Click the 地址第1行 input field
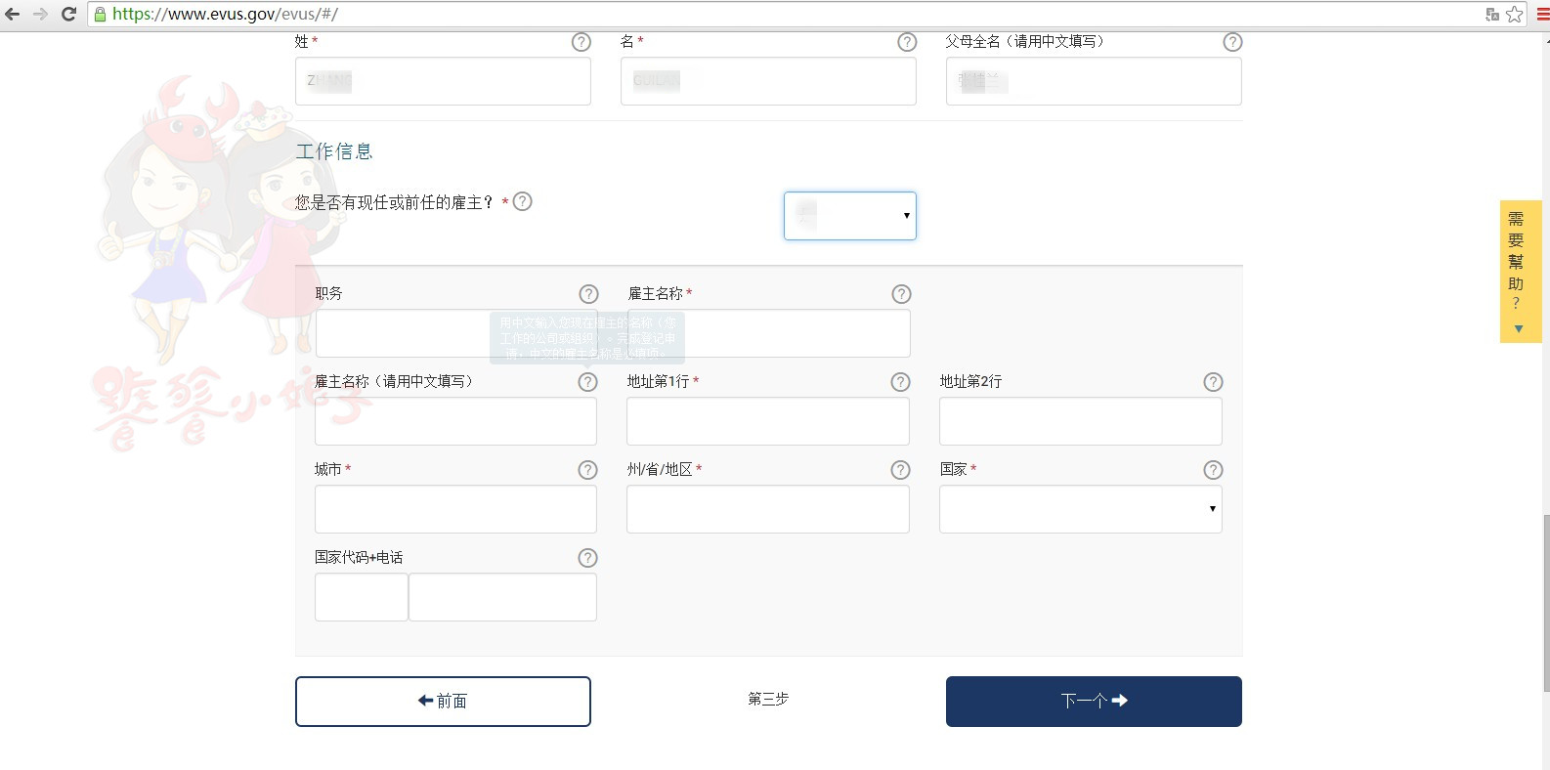Screen dimensions: 1550x770 (768, 421)
